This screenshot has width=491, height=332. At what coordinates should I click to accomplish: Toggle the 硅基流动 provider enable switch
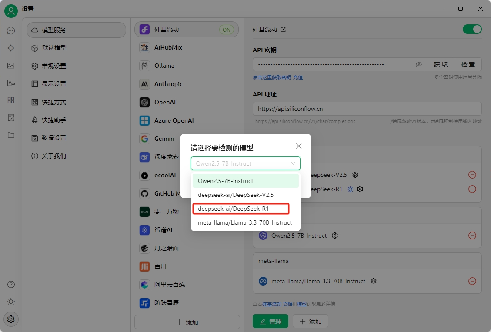tap(472, 30)
